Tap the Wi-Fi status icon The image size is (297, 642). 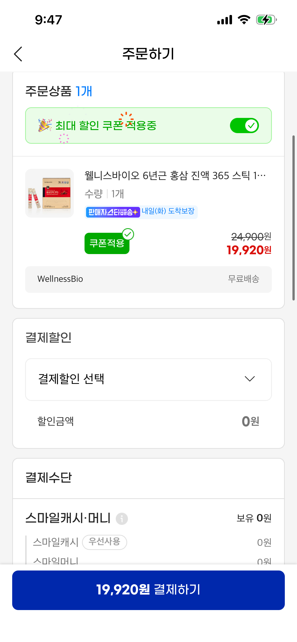point(244,20)
